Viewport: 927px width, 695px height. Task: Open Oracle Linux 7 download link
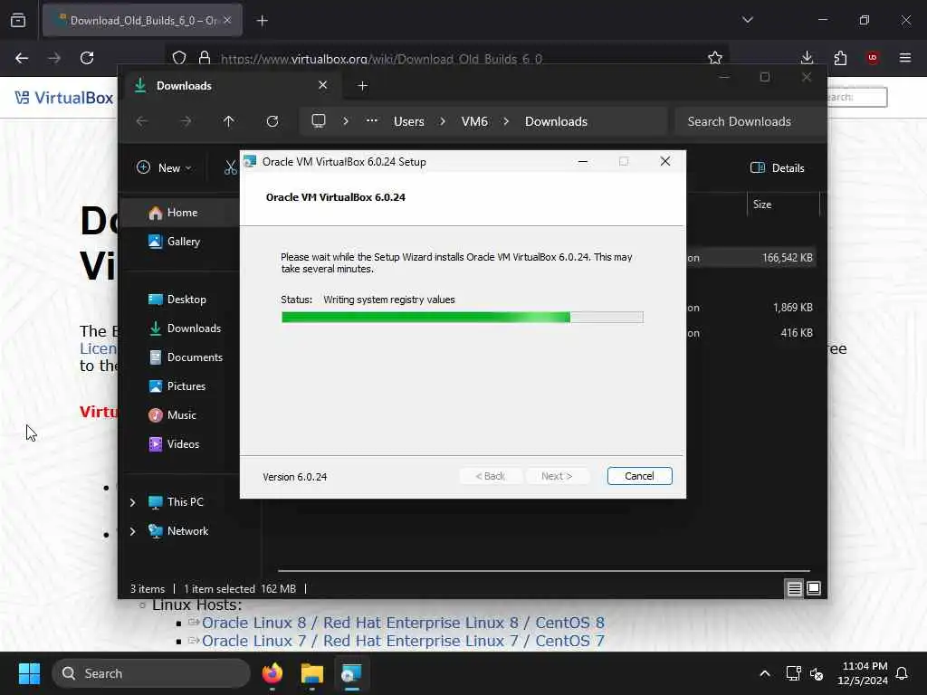[403, 642]
